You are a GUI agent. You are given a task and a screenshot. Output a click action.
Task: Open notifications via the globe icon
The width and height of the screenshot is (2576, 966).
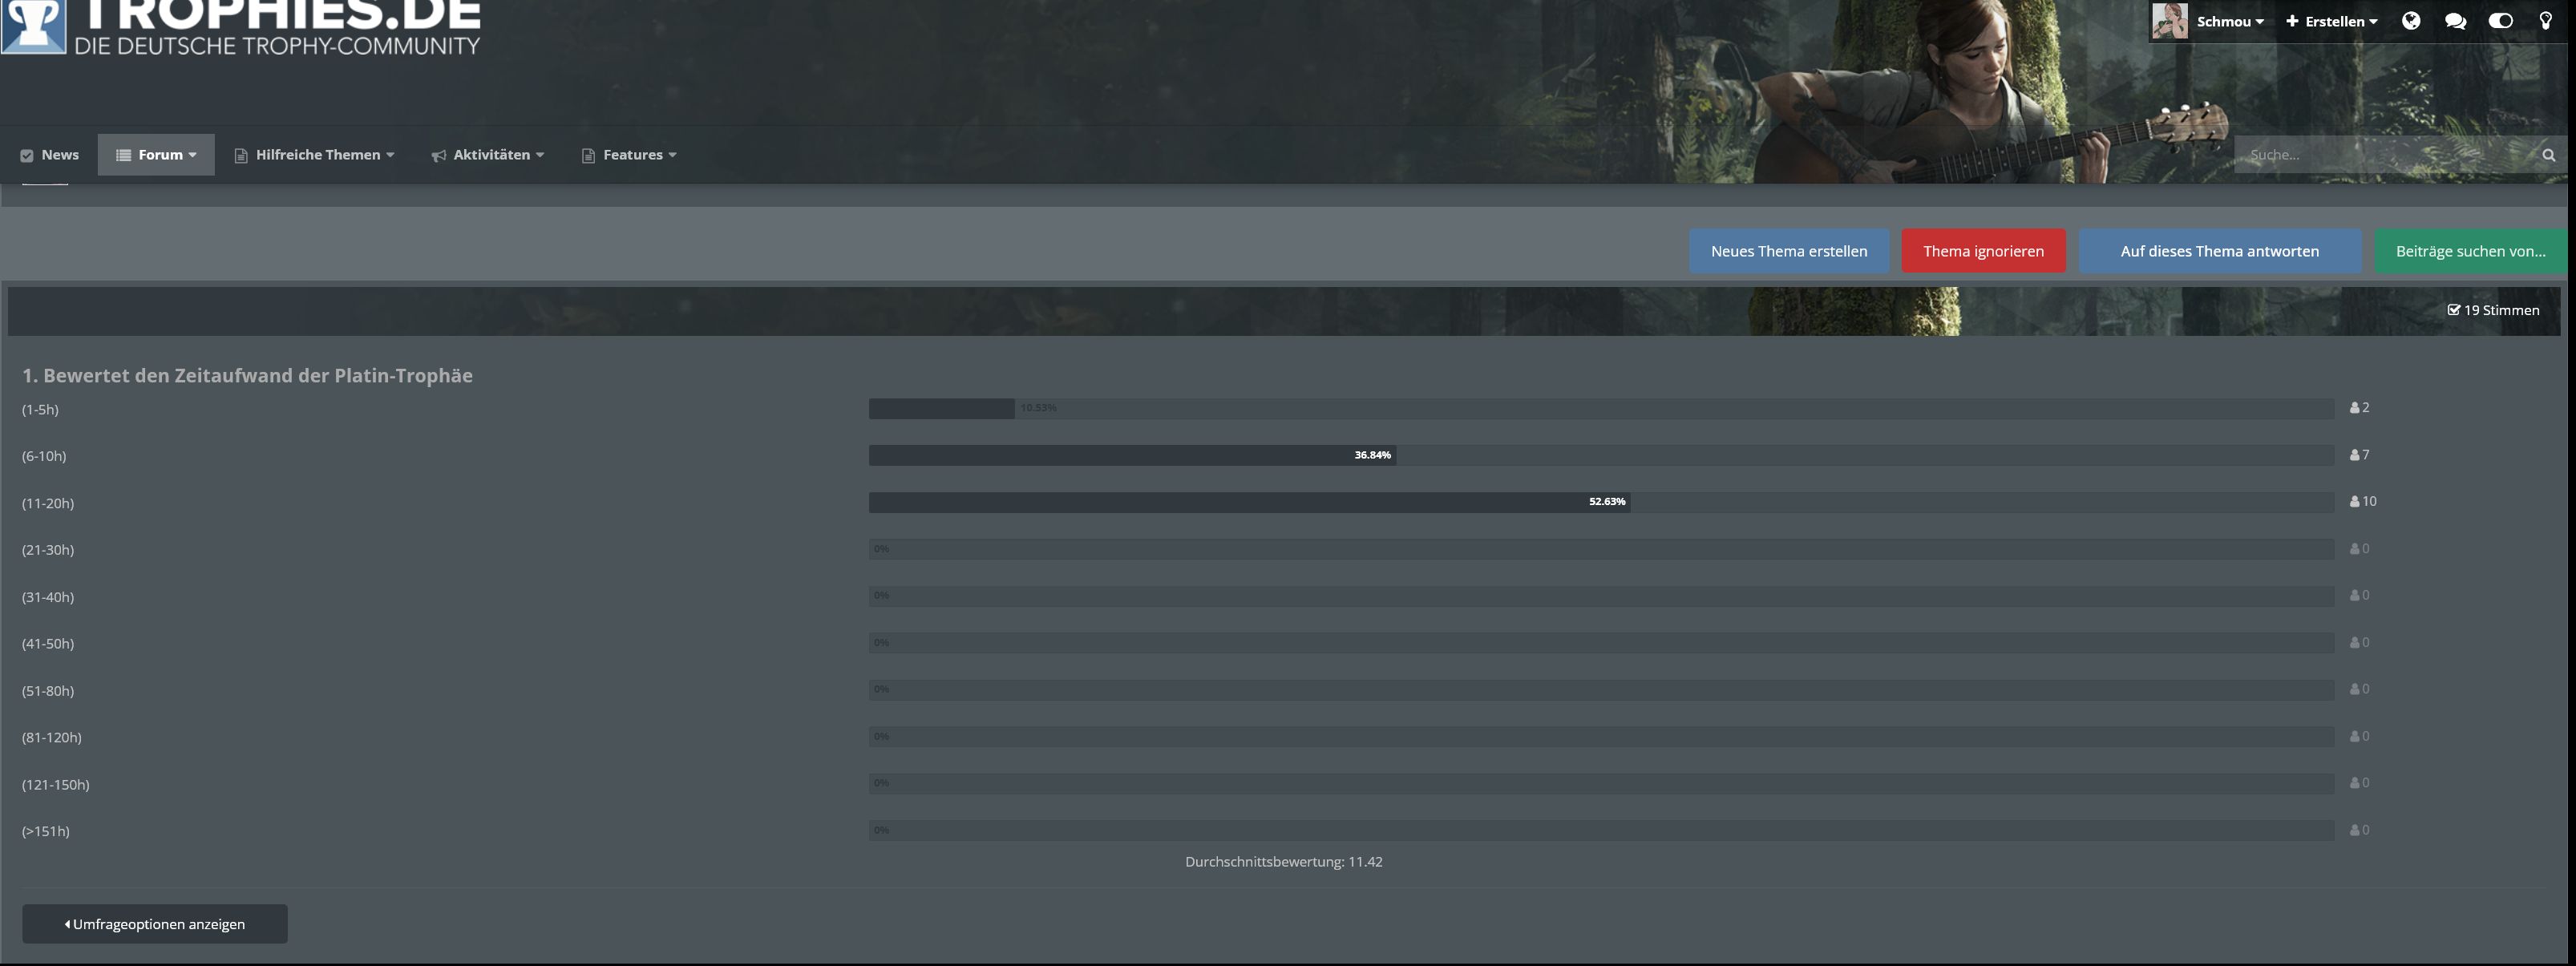coord(2411,21)
